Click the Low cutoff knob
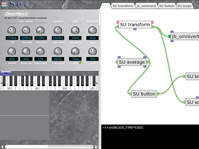This screenshot has height=149, width=199. [58, 52]
